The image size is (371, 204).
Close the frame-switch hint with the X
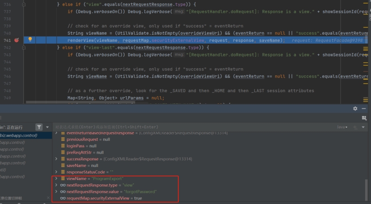tap(48, 198)
